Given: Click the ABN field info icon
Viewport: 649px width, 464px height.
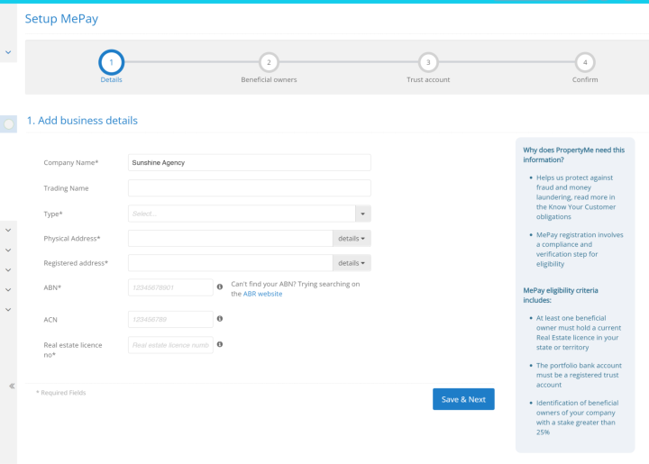Looking at the screenshot, I should tap(220, 287).
